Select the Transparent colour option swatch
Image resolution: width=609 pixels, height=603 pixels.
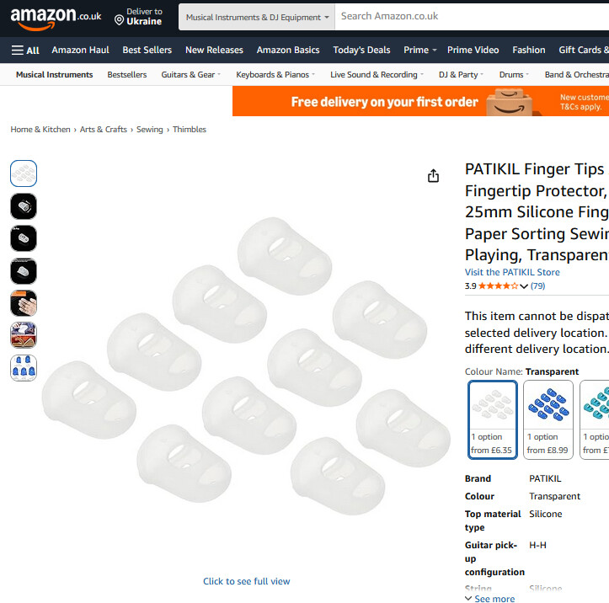(492, 419)
